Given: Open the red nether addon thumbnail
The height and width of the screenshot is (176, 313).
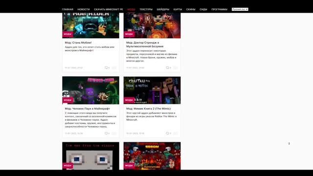Looking at the screenshot, I should tap(152, 156).
